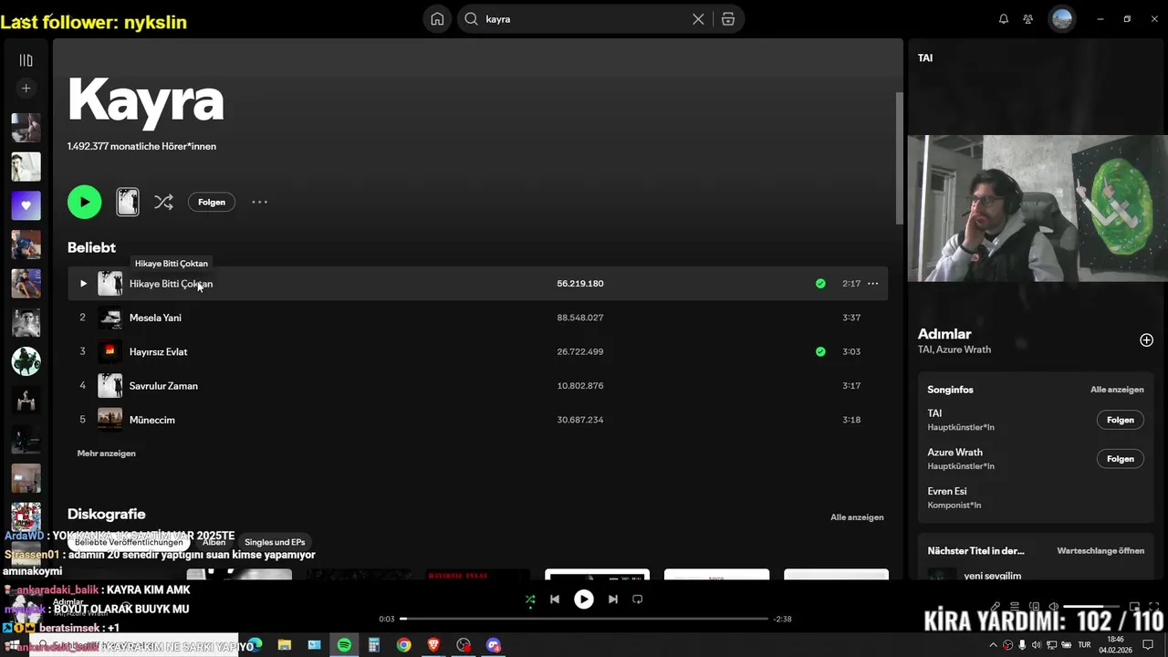The image size is (1168, 657).
Task: Toggle artist shuffle next to Folgen
Action: [163, 202]
